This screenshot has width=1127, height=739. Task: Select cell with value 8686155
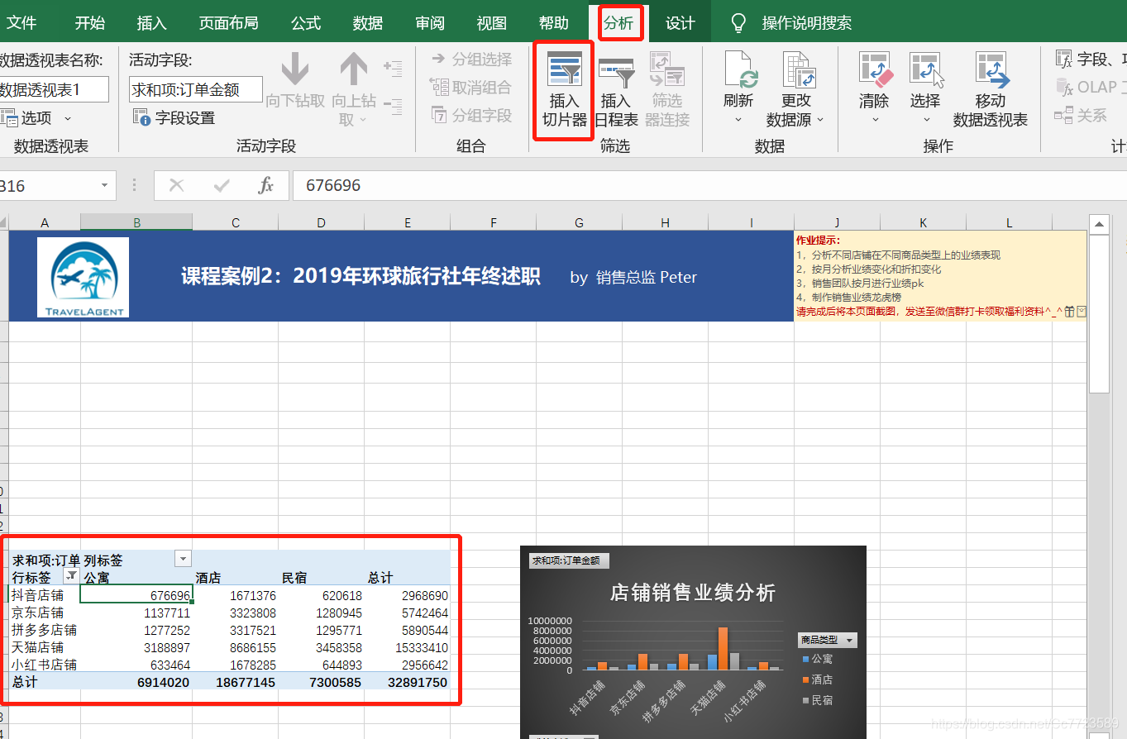tap(236, 646)
